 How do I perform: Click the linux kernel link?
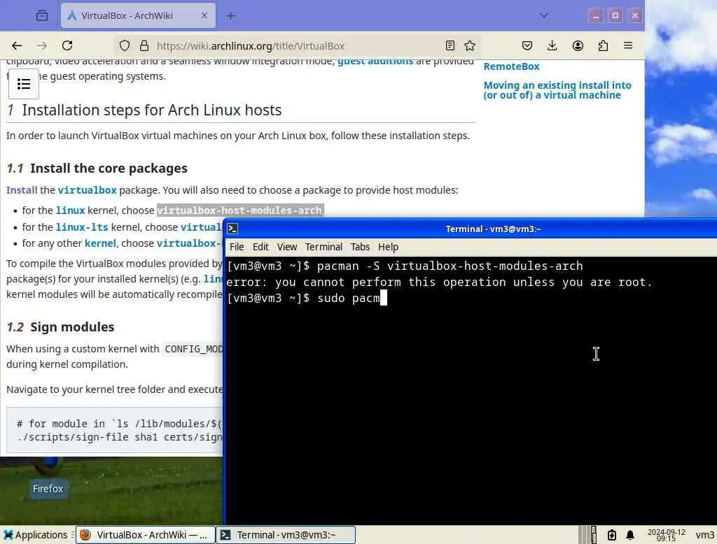click(70, 210)
